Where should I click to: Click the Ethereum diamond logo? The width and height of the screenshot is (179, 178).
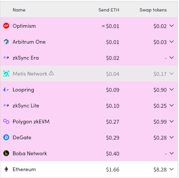tap(6, 169)
